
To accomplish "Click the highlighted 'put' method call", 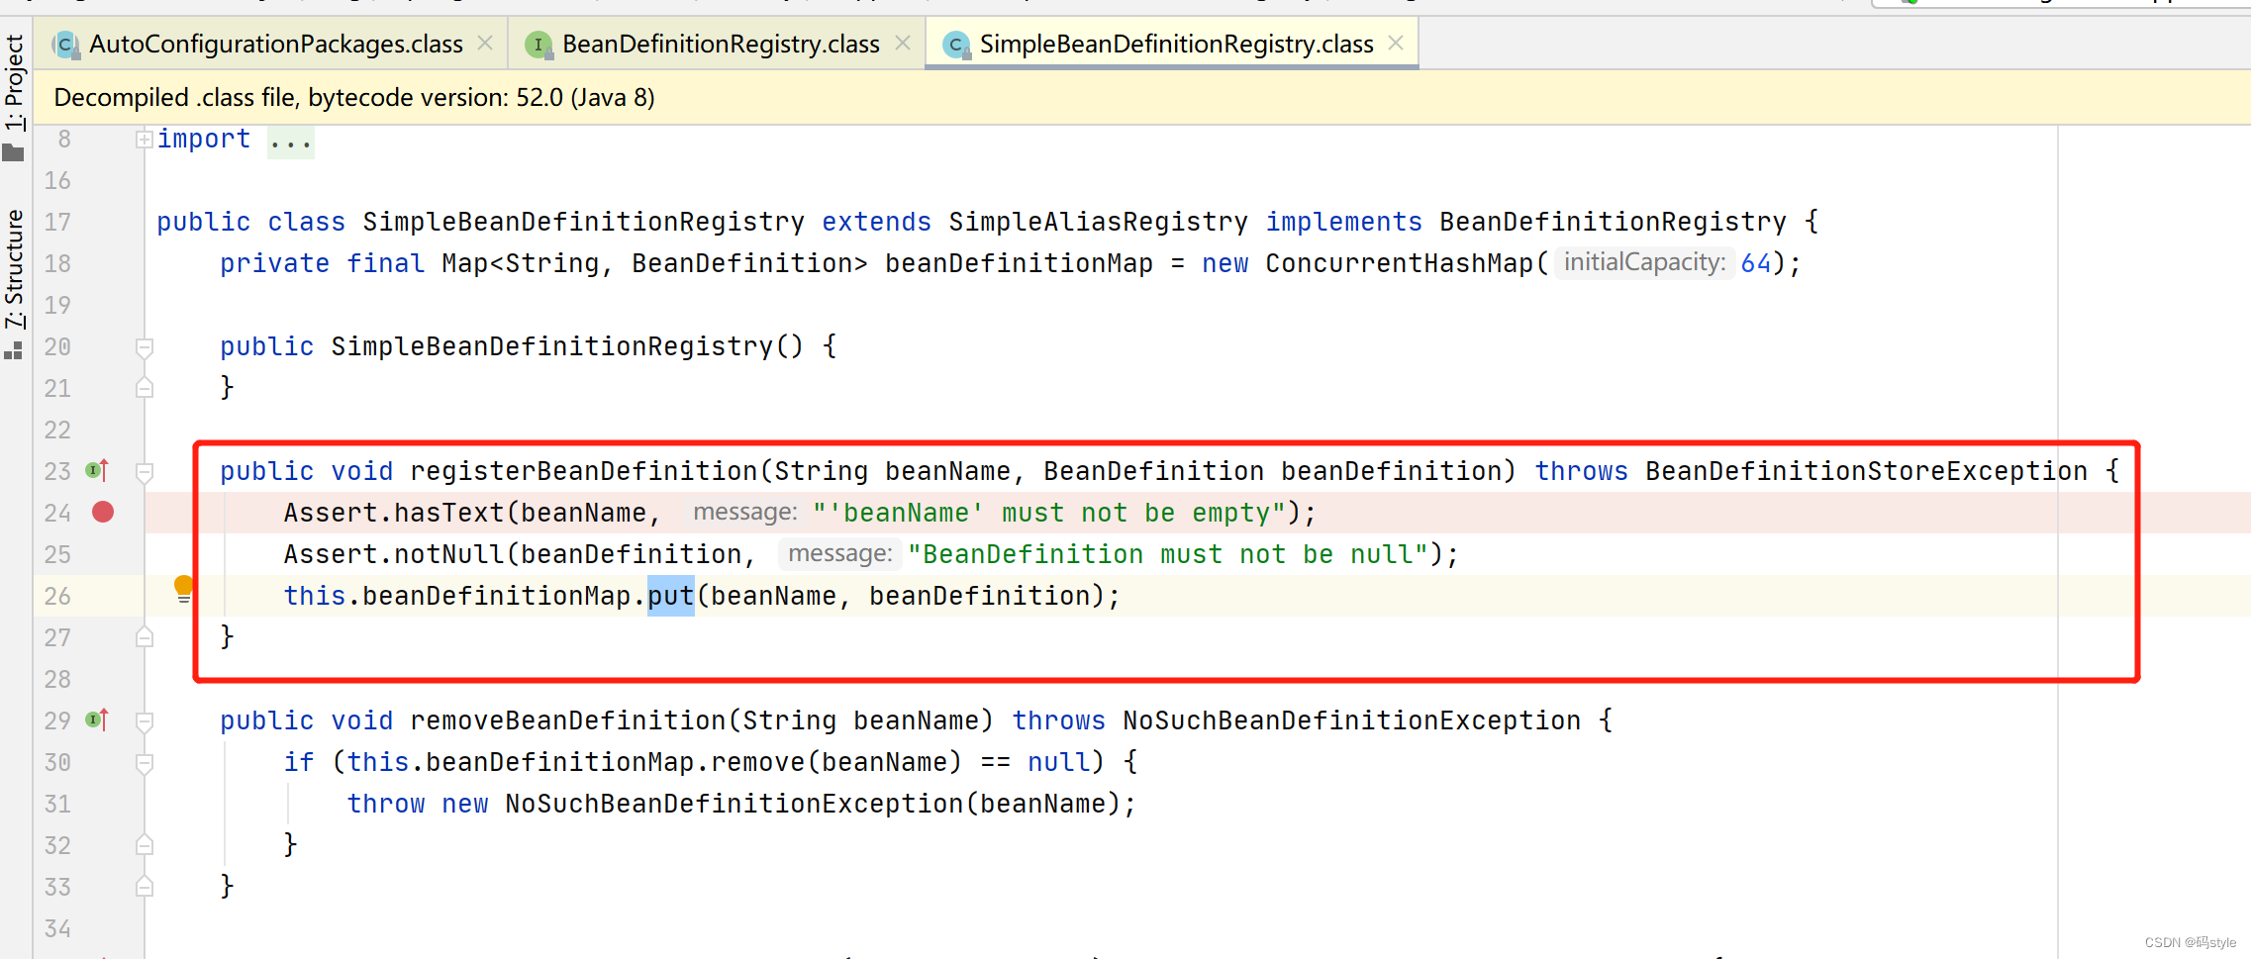I will (x=671, y=596).
